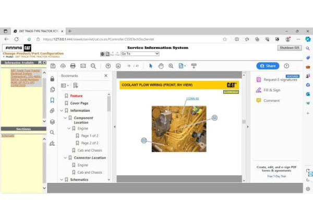
Task: Select the Hand pan tool
Action: coord(161,66)
